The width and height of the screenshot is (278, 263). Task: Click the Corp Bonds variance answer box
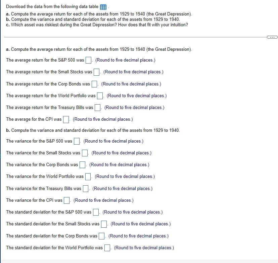pyautogui.click(x=82, y=164)
